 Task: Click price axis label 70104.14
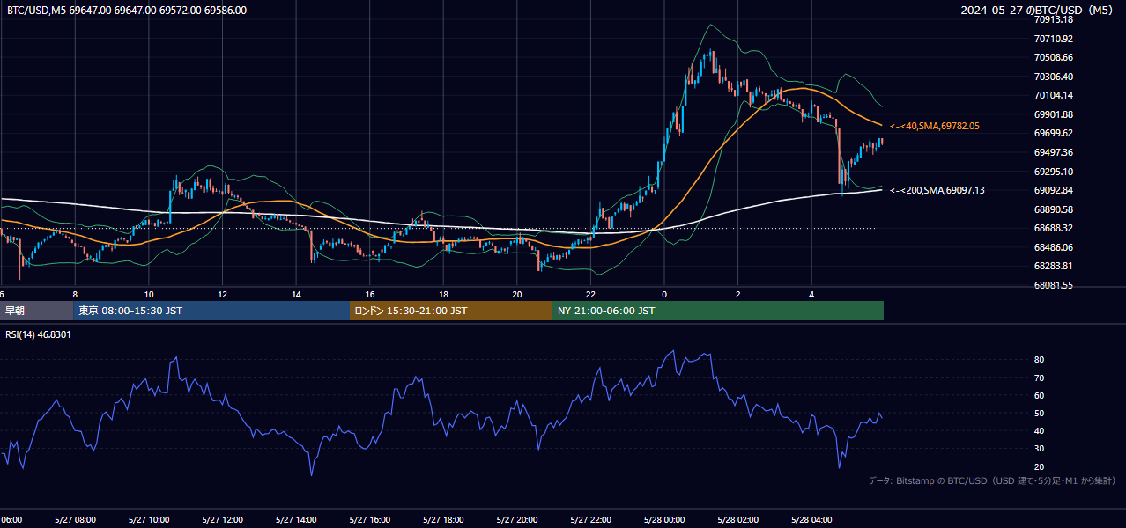[1054, 95]
